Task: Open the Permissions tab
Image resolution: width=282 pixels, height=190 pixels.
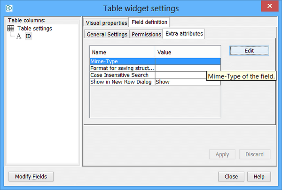Action: coord(146,34)
